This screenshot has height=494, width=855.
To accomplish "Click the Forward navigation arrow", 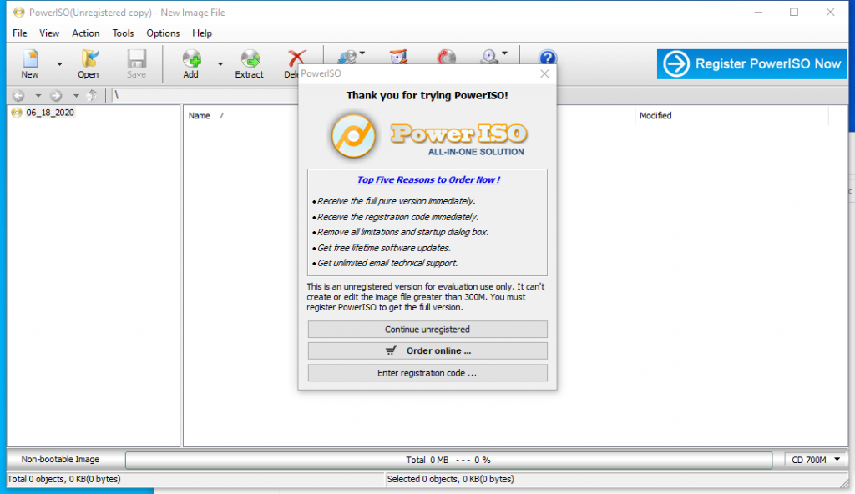I will coord(56,95).
